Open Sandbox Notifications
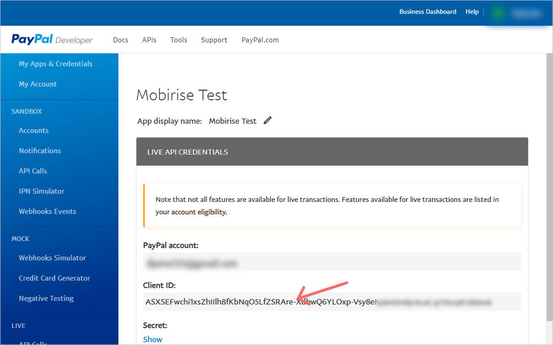This screenshot has width=553, height=345. (40, 151)
